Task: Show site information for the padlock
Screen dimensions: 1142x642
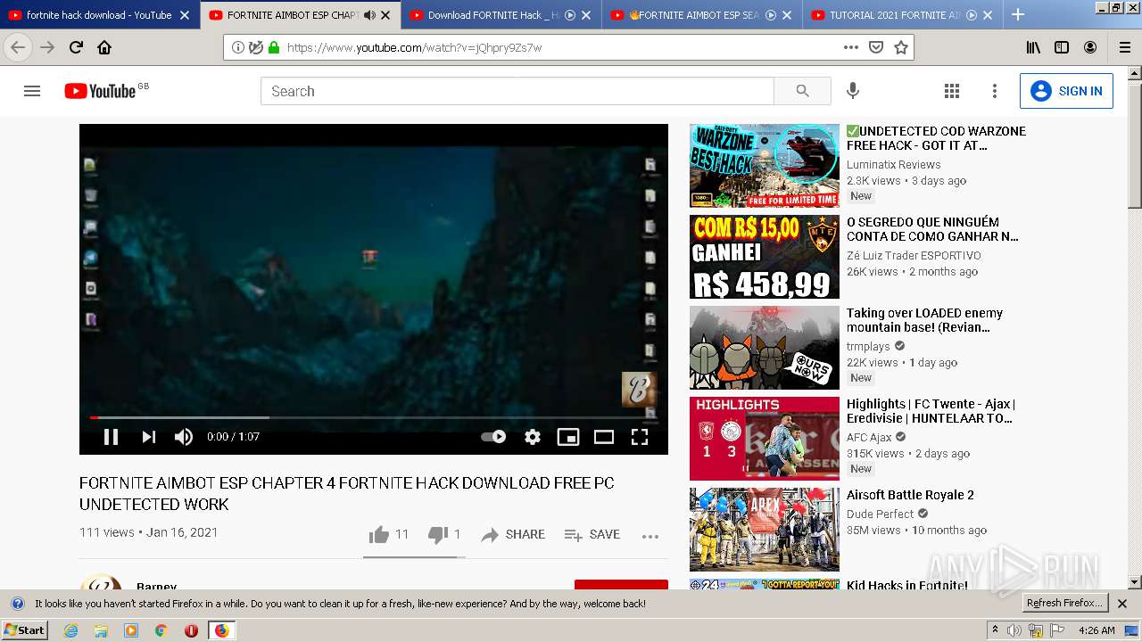Action: (274, 48)
